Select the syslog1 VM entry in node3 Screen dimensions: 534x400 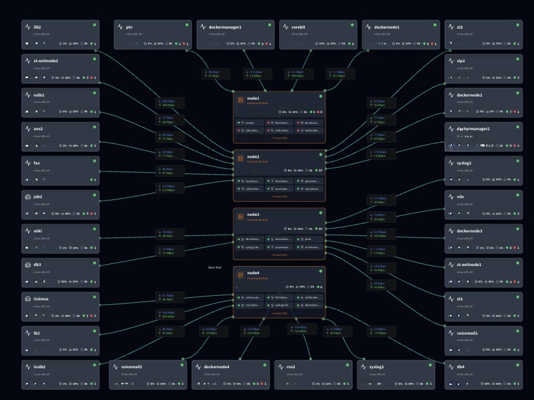pos(250,247)
